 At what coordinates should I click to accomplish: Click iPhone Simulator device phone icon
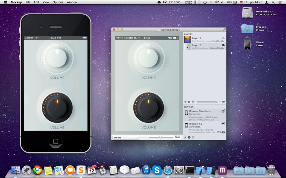point(186,112)
